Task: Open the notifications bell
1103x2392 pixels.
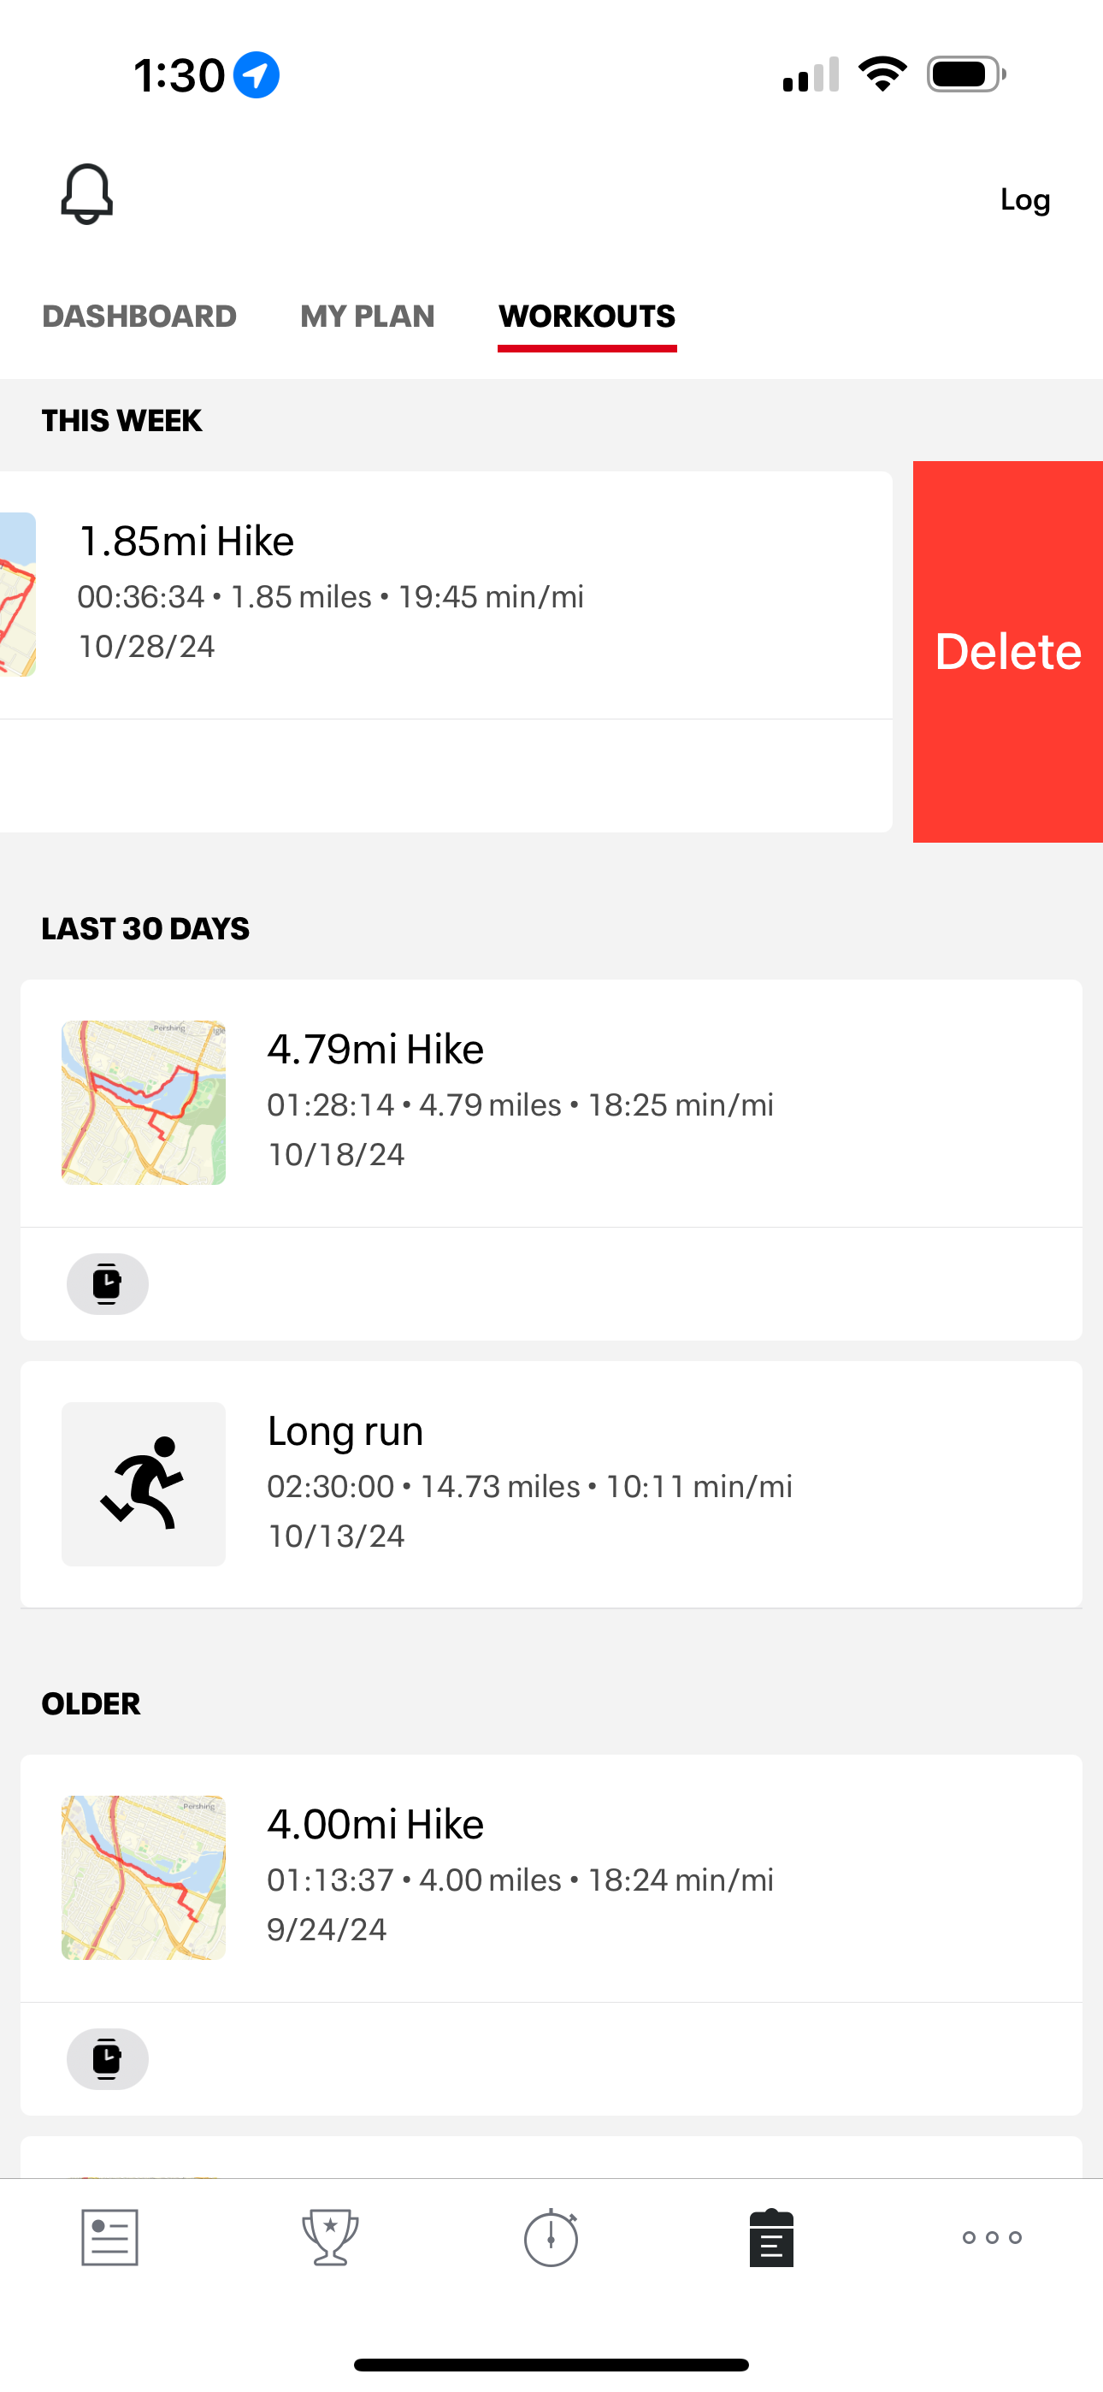Action: pos(86,194)
